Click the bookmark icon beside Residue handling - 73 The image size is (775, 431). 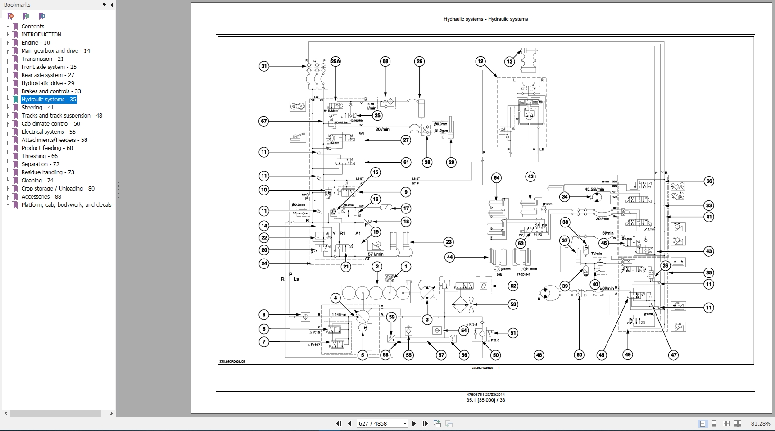click(x=15, y=172)
